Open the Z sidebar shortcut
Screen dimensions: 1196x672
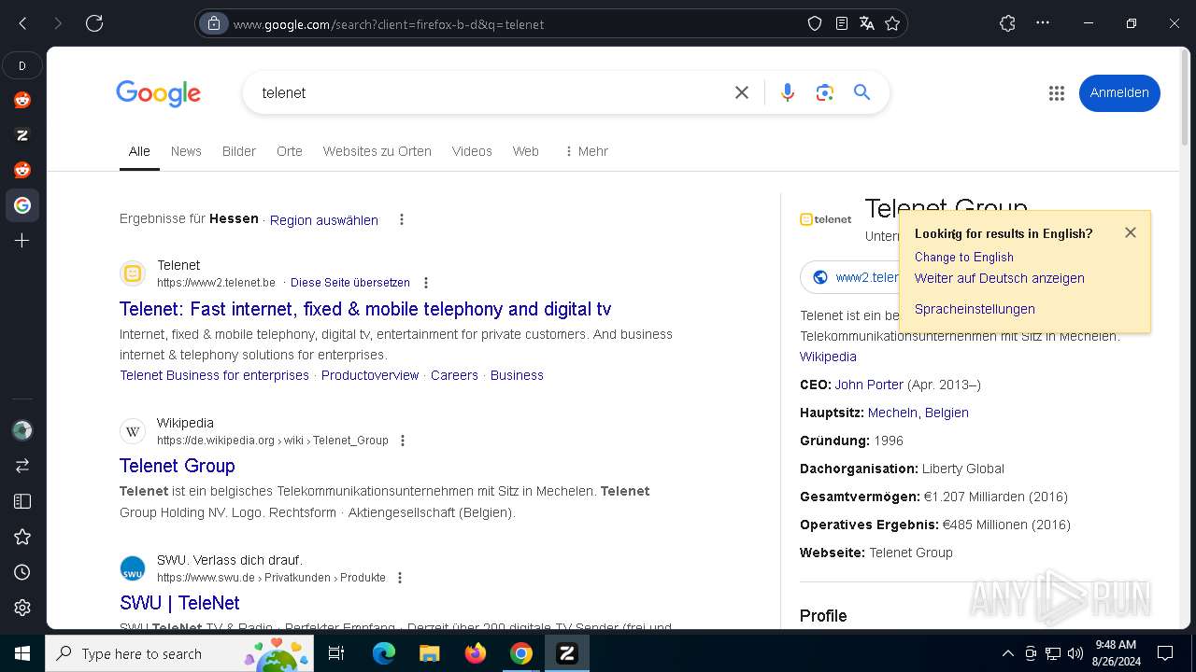[22, 135]
